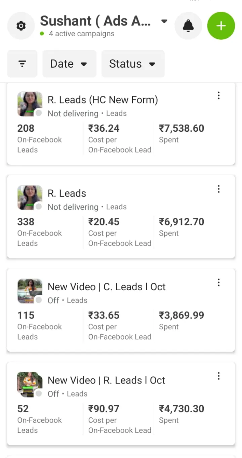This screenshot has height=458, width=242.
Task: Expand the Status dropdown
Action: click(x=132, y=64)
